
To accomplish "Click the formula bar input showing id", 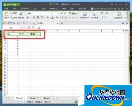I will (x=82, y=27).
